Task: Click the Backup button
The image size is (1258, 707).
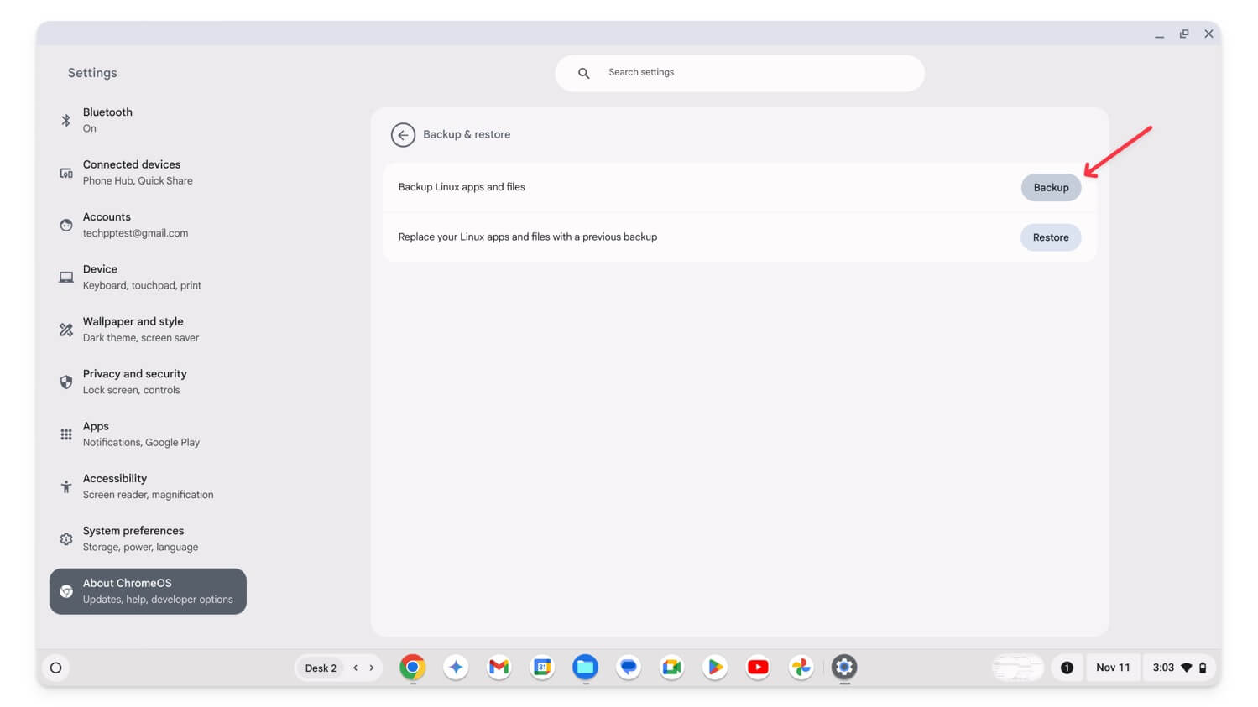Action: (1051, 187)
